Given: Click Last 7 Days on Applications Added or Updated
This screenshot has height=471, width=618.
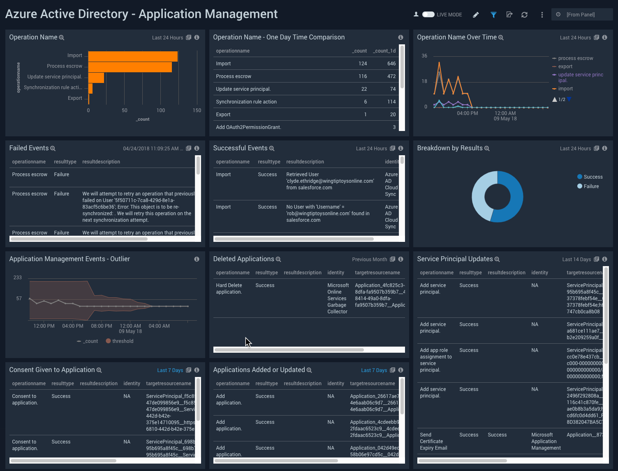Looking at the screenshot, I should coord(374,370).
